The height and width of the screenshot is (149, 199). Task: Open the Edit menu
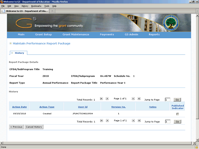[x=9, y=6]
